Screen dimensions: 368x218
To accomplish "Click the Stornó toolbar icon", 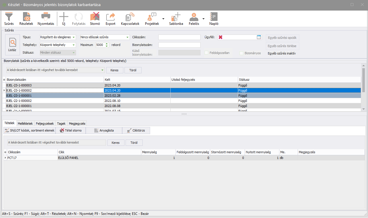I will 95,19.
